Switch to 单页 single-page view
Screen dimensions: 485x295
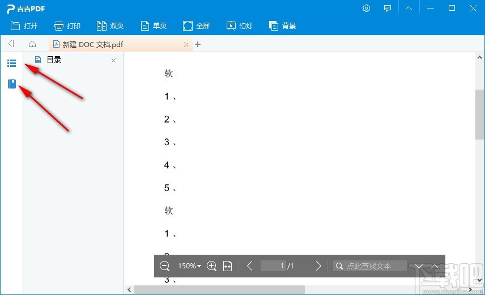coord(154,26)
